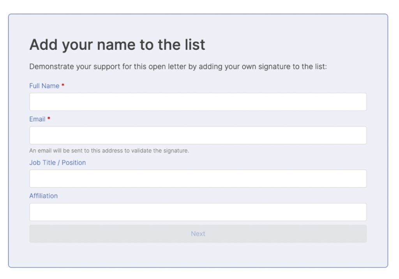Click the word 'Position' in the job label
The width and height of the screenshot is (399, 279).
74,162
